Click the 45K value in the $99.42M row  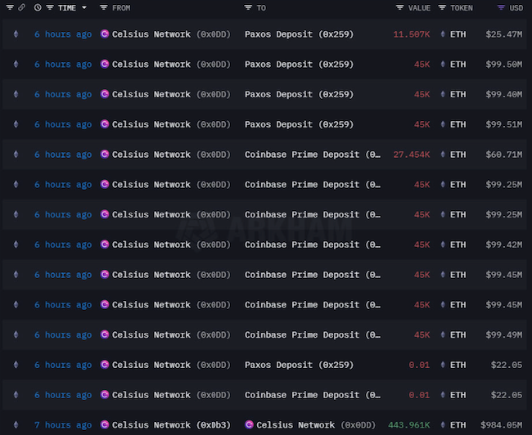click(422, 244)
